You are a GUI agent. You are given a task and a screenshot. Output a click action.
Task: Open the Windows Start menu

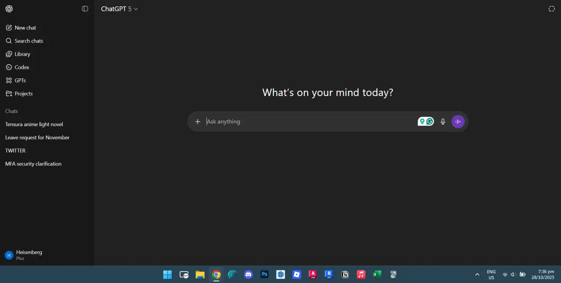[167, 275]
